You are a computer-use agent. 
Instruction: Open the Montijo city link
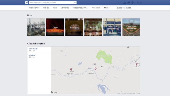(x=32, y=55)
